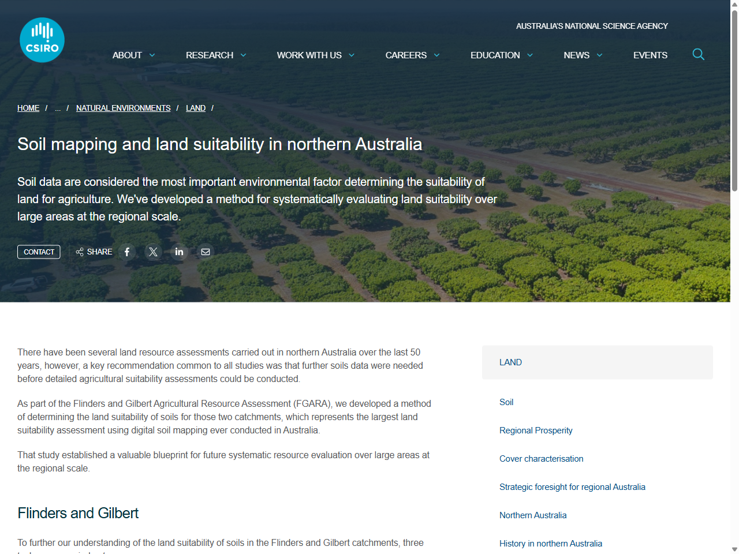Share page via email icon
This screenshot has width=739, height=554.
pos(205,252)
